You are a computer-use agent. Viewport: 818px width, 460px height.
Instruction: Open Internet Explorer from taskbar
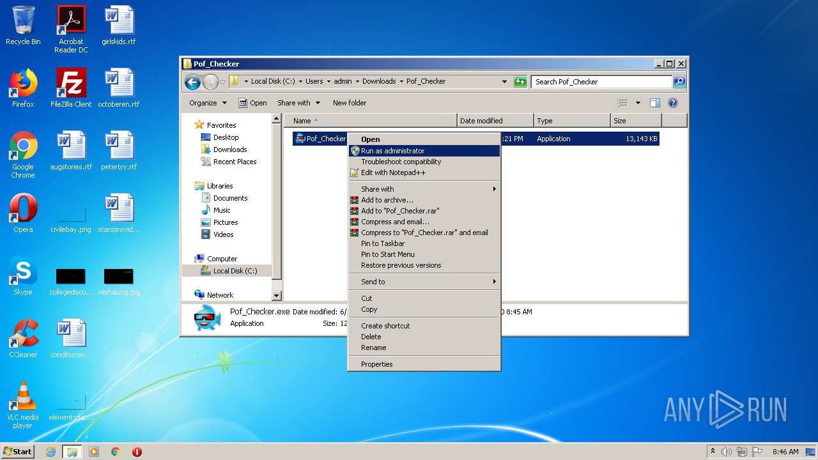click(x=50, y=452)
